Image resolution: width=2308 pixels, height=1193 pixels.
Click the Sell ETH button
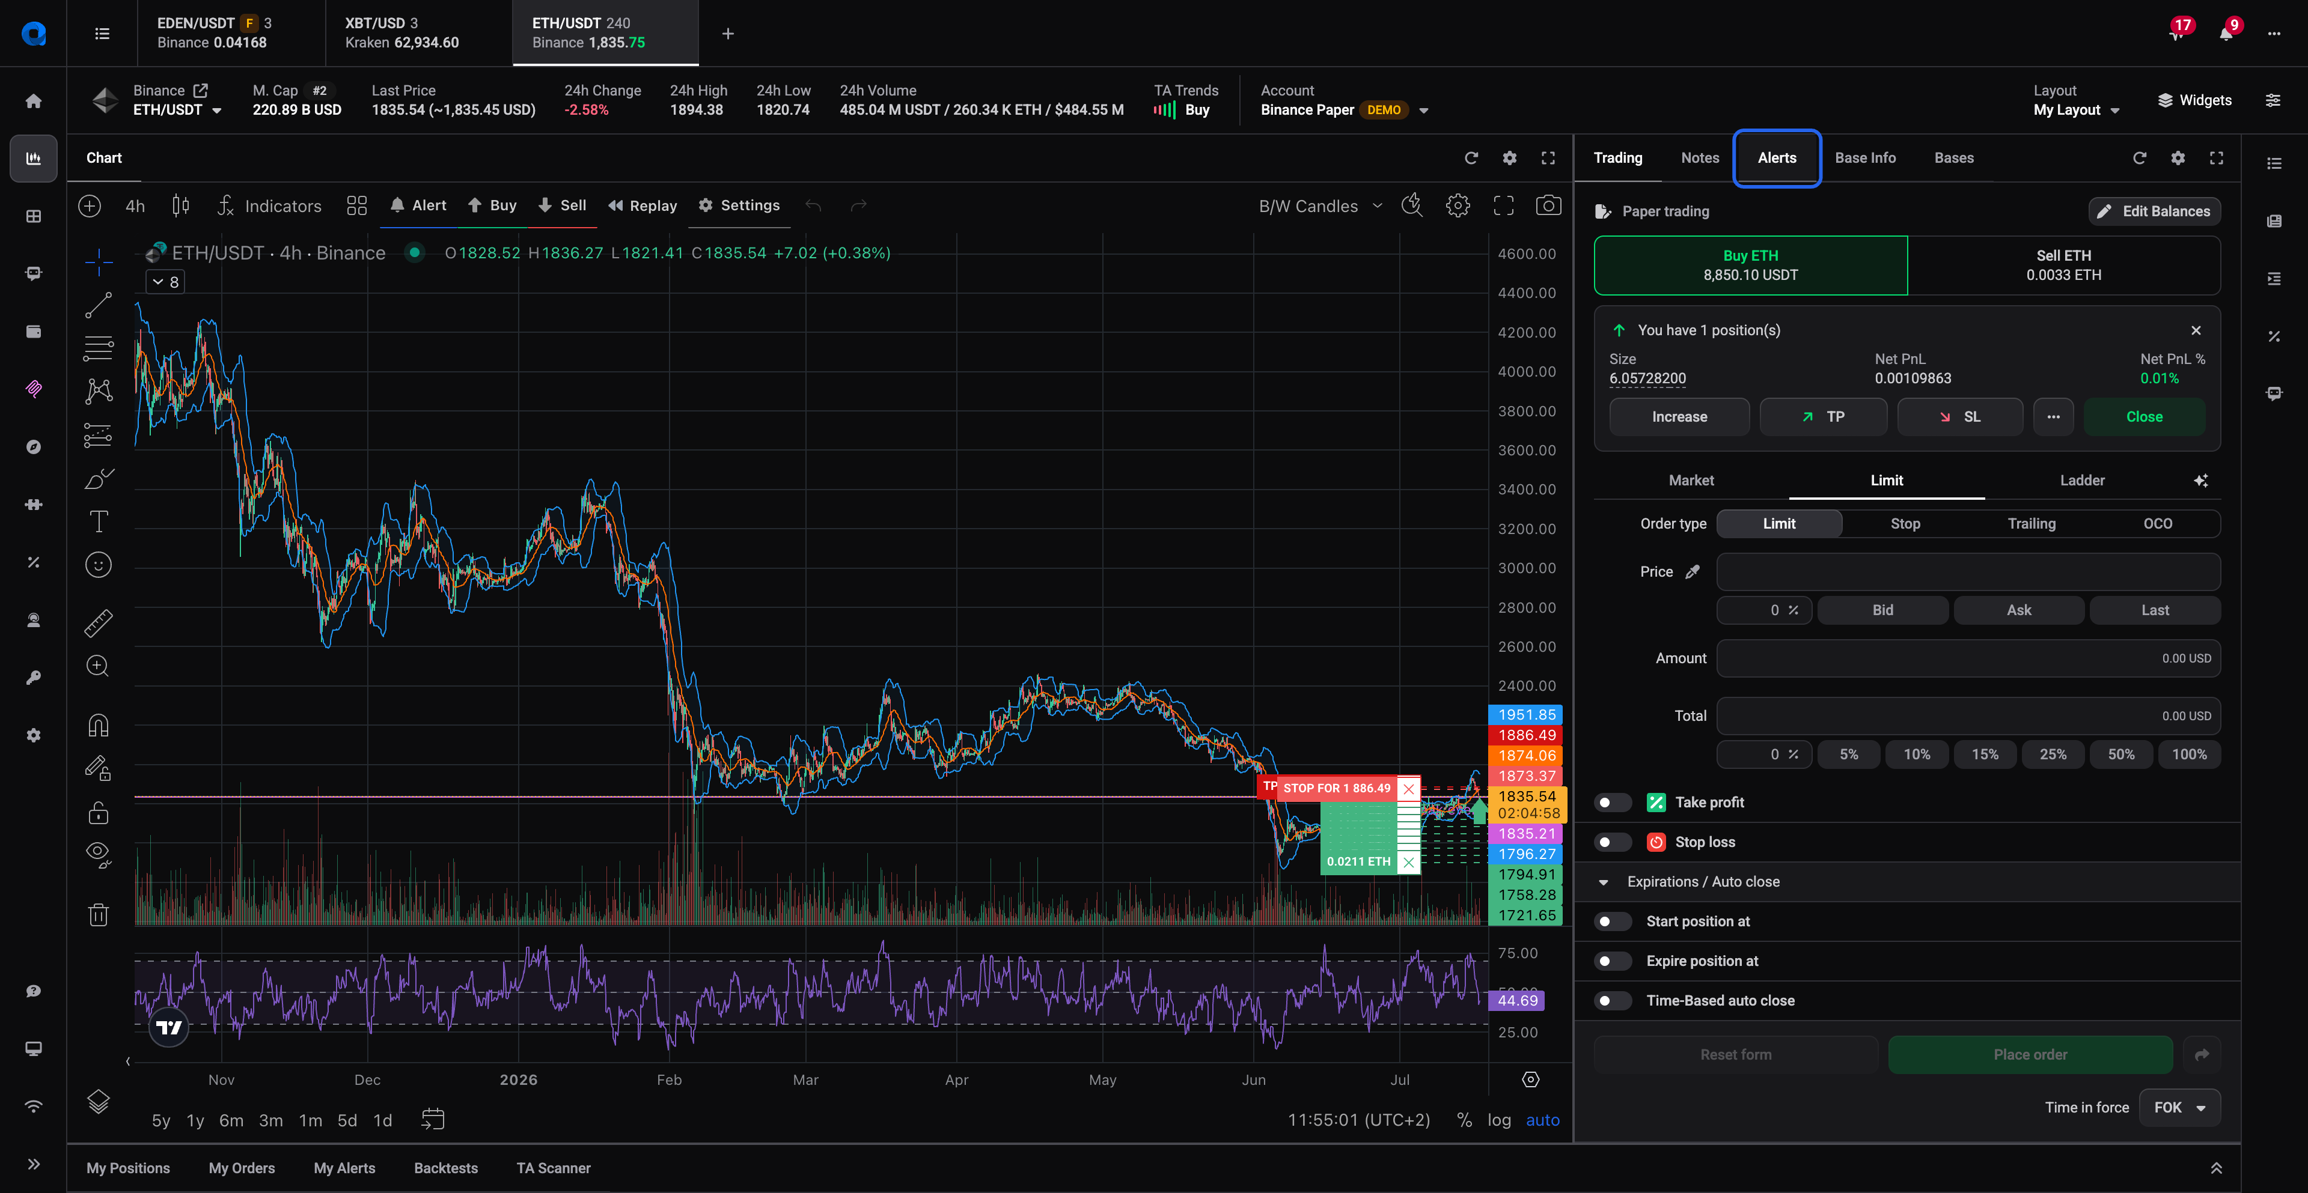click(x=2063, y=265)
